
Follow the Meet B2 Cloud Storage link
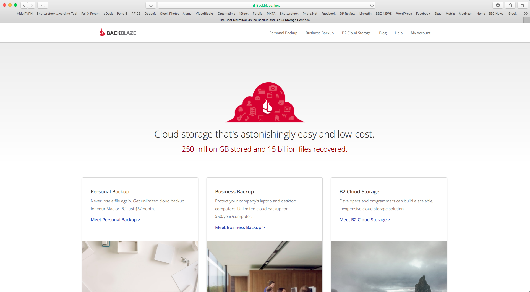click(x=365, y=220)
